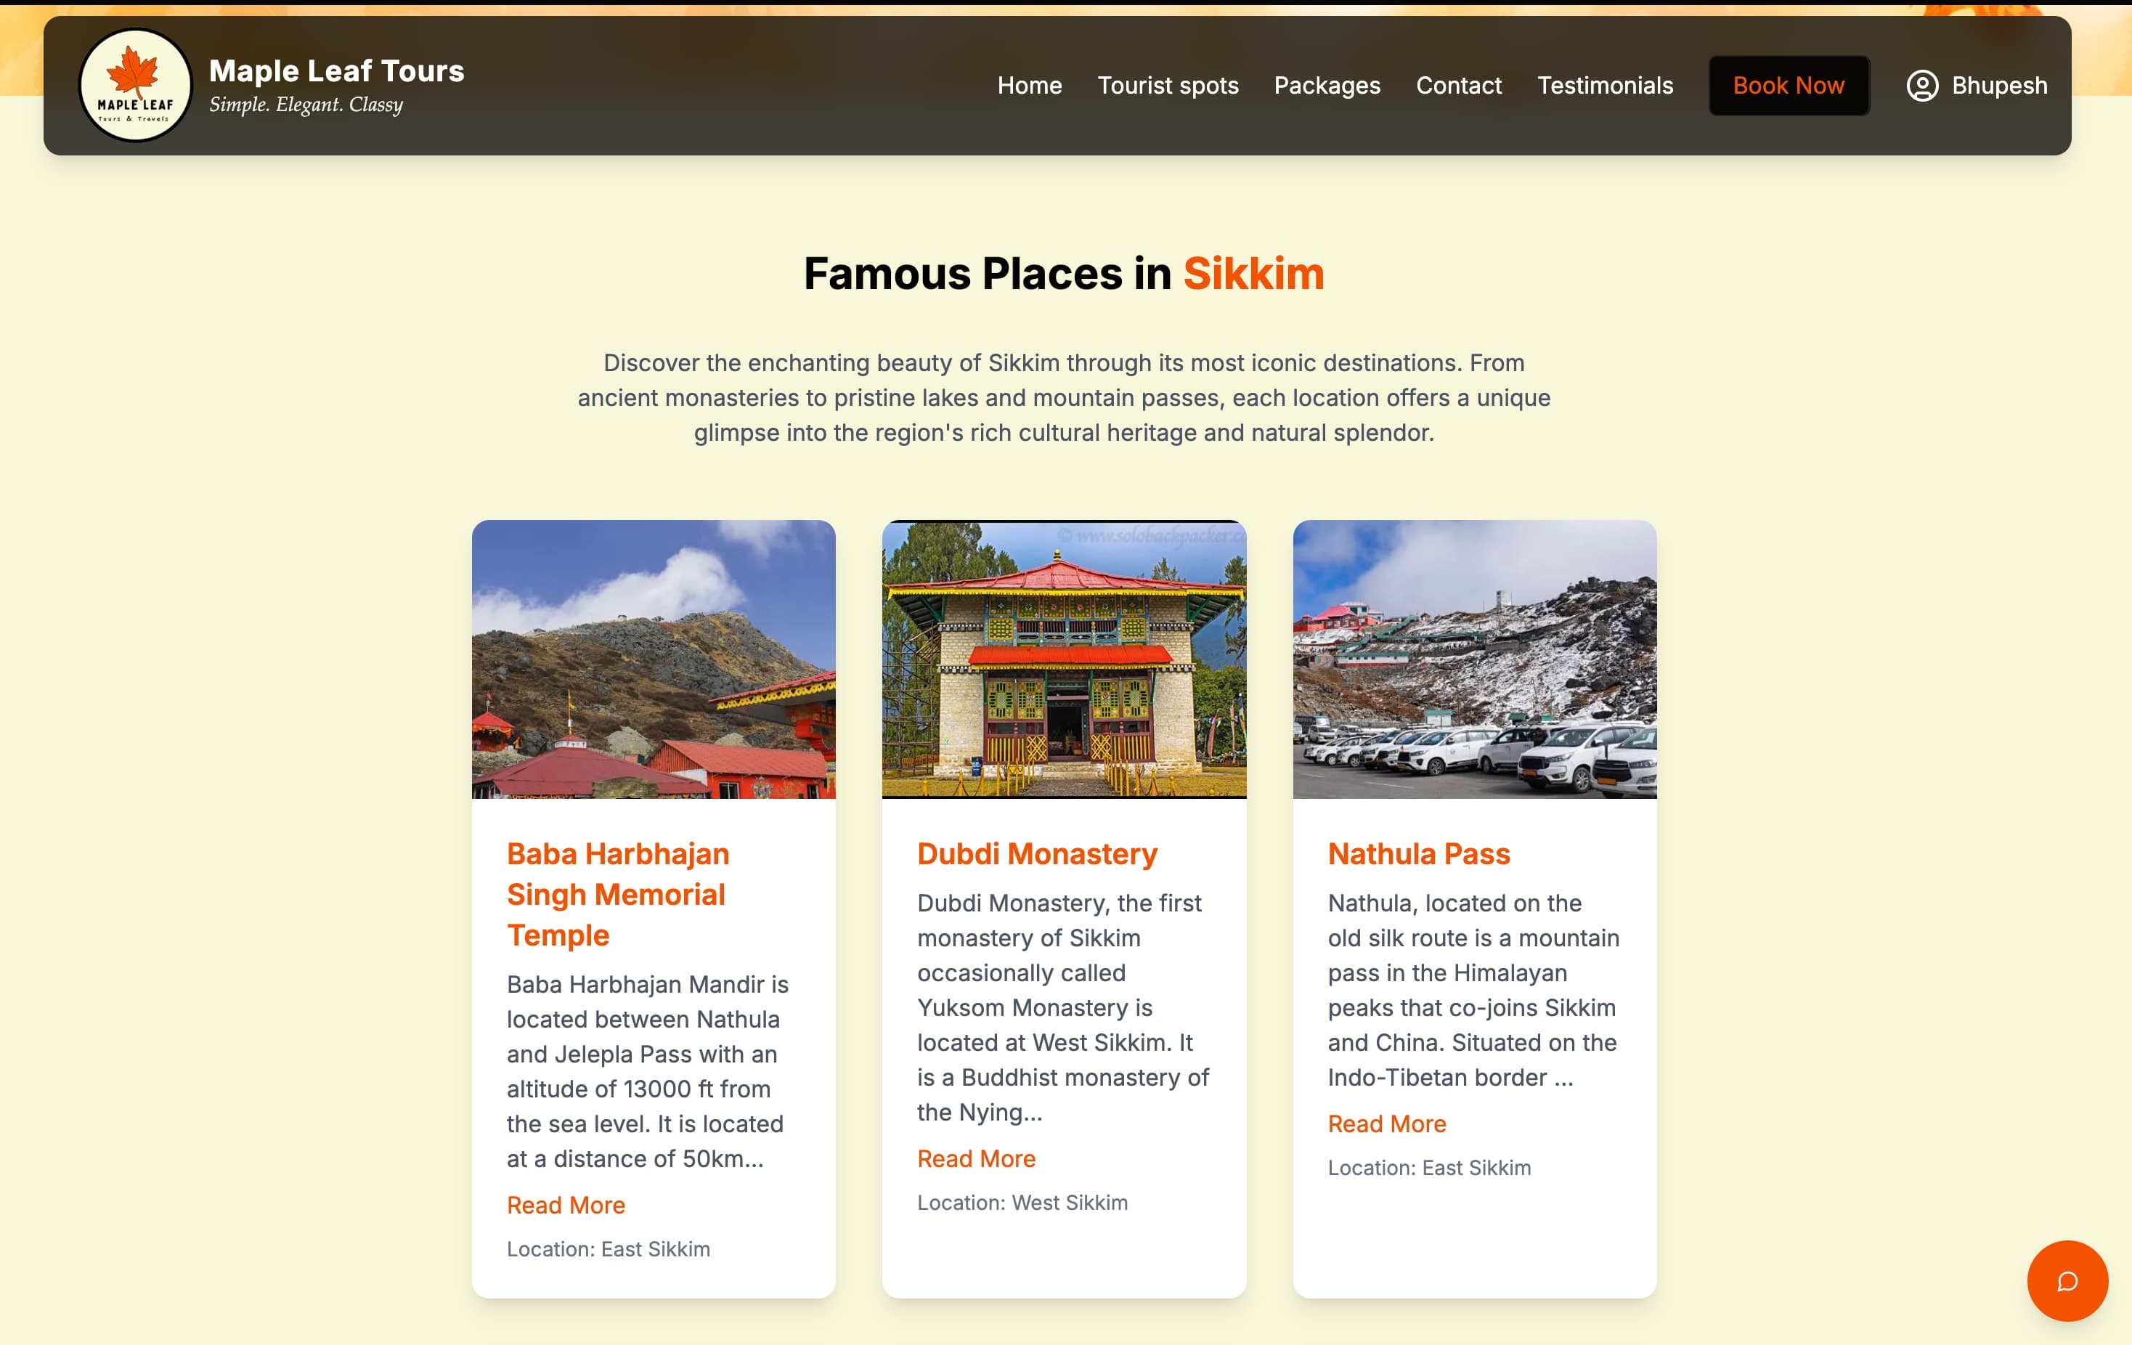The height and width of the screenshot is (1345, 2132).
Task: Open the Tourist spots menu item
Action: 1167,86
